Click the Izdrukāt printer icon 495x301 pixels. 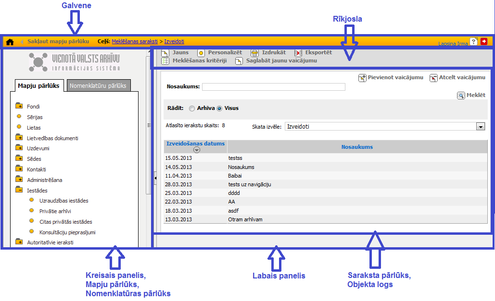point(255,53)
